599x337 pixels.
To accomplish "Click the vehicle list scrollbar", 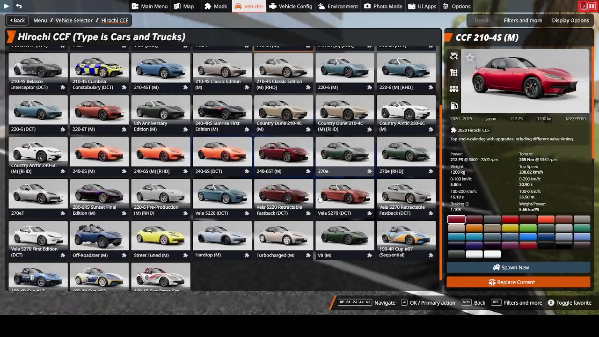I will 440,192.
